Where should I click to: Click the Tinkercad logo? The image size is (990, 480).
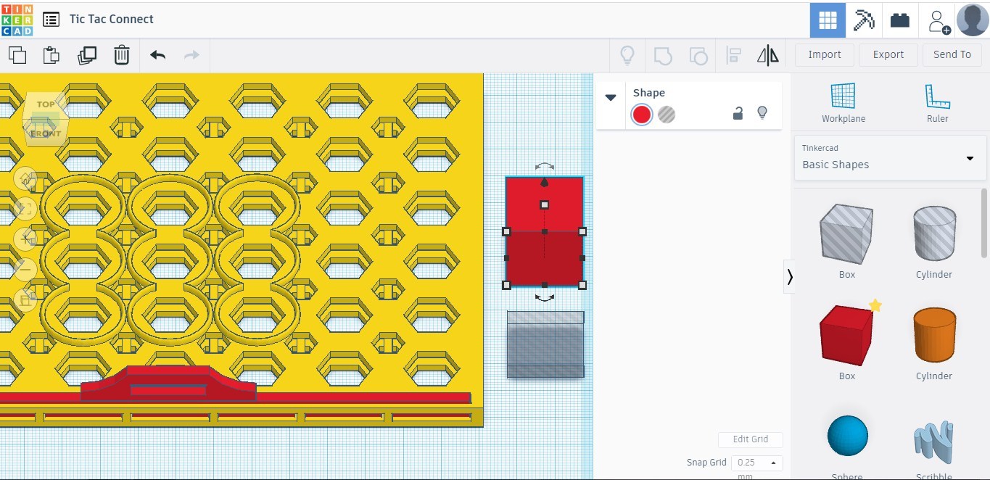click(17, 20)
